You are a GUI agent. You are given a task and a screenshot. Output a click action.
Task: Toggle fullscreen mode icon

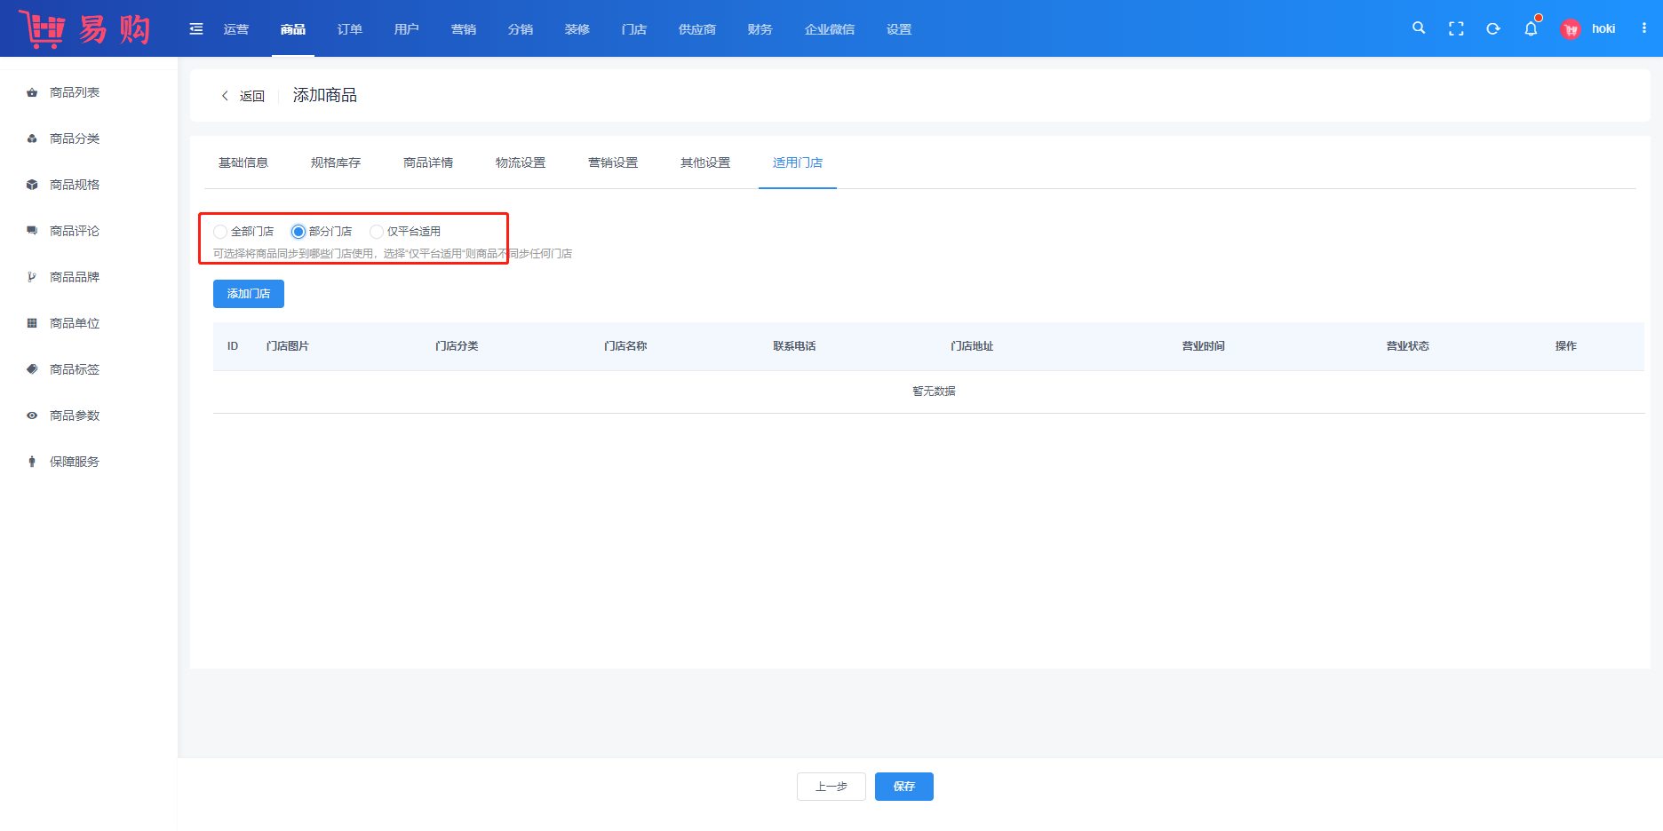pyautogui.click(x=1456, y=28)
